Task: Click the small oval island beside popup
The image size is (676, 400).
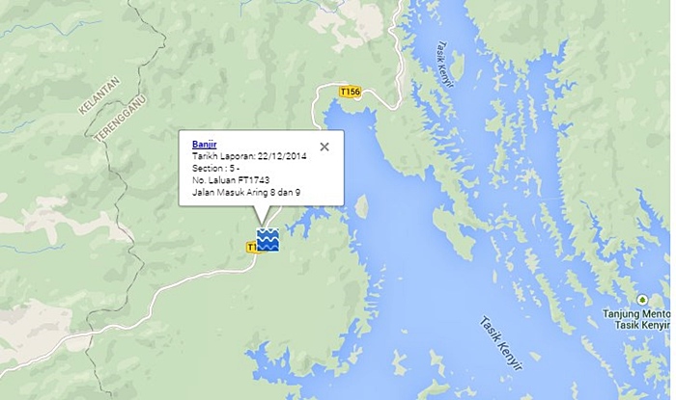Action: pos(361,206)
